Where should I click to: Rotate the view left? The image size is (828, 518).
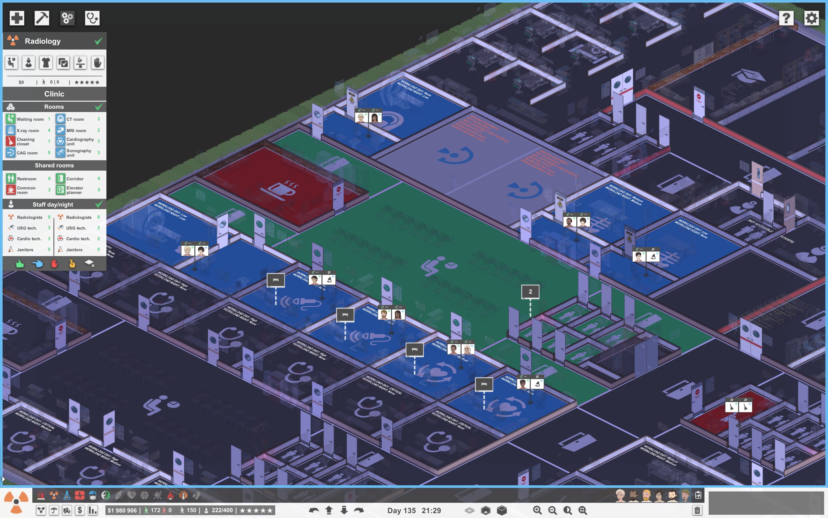(x=314, y=510)
